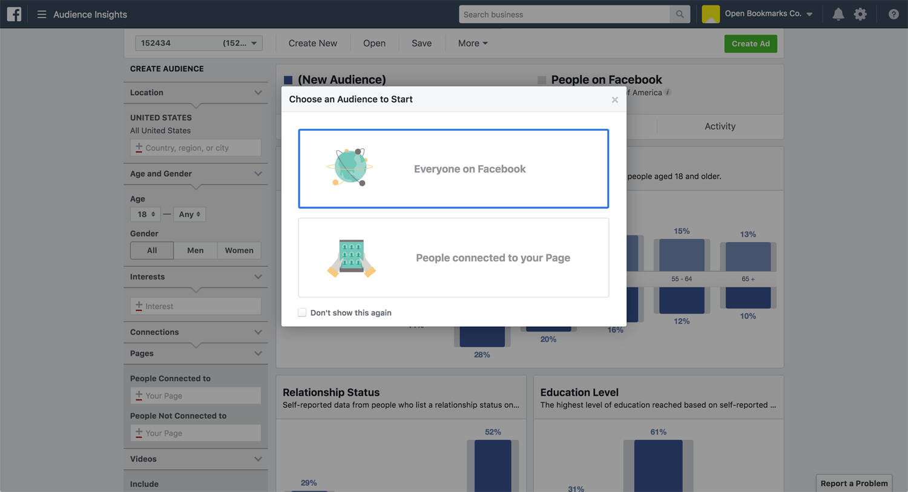Check Don't show this again
Viewport: 908px width, 492px height.
302,312
